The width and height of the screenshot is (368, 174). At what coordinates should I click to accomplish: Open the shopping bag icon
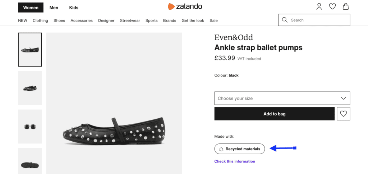tap(346, 6)
